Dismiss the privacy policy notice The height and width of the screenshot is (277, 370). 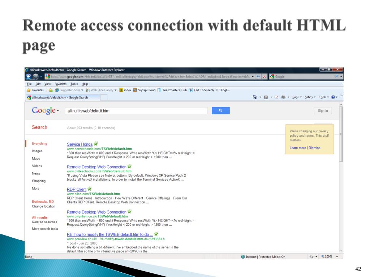tap(314, 148)
